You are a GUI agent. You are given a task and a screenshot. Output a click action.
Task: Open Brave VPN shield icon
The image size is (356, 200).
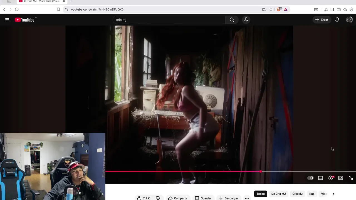pyautogui.click(x=351, y=9)
